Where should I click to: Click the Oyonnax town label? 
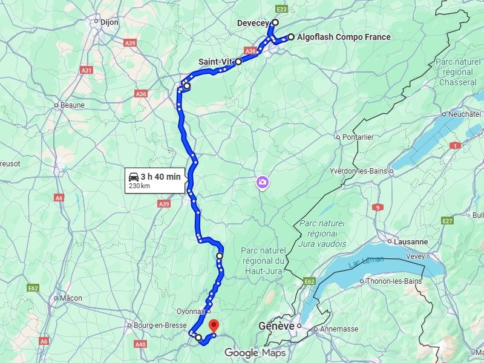[x=191, y=312]
